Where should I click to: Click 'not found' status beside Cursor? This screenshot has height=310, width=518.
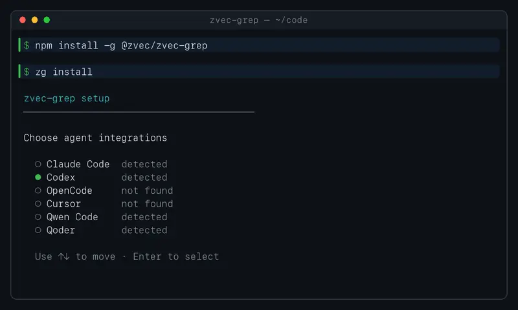pos(147,203)
